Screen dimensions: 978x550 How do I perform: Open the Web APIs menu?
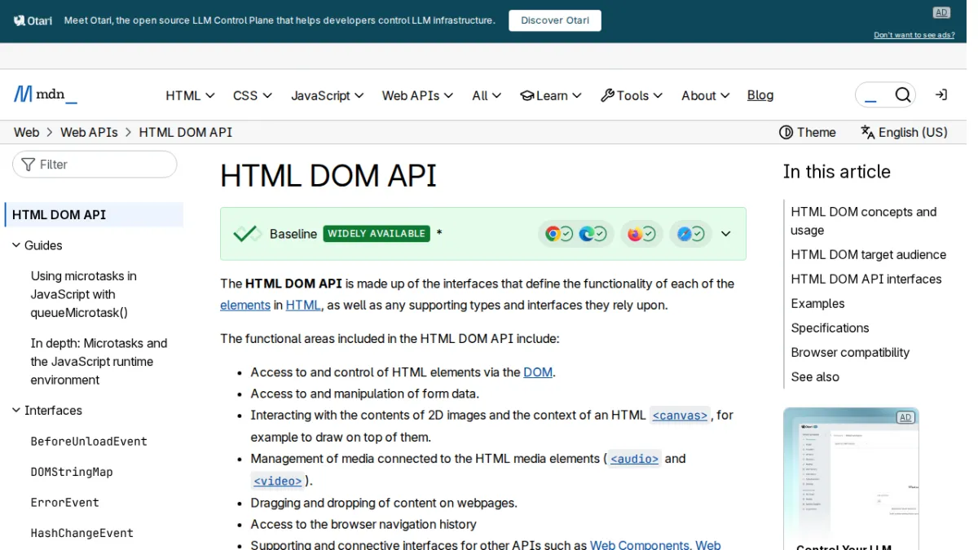click(416, 95)
